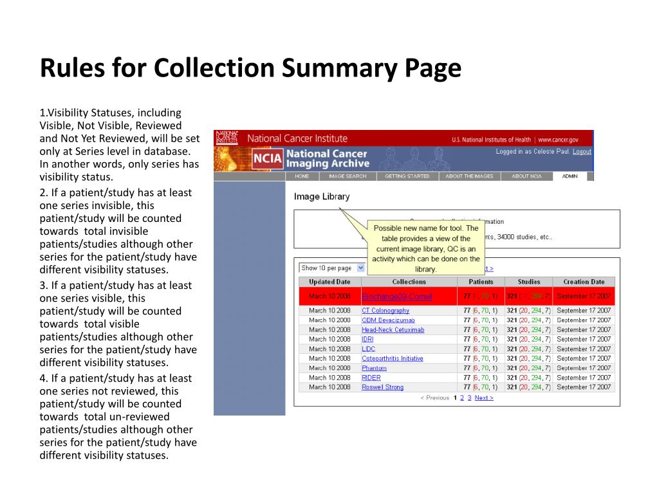Image resolution: width=659 pixels, height=494 pixels.
Task: Open the highlighted Biochange08 Cornell collection
Action: click(396, 297)
